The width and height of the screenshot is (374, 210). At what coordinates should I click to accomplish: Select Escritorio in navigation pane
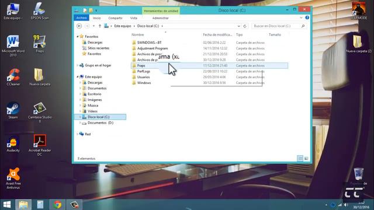92,94
